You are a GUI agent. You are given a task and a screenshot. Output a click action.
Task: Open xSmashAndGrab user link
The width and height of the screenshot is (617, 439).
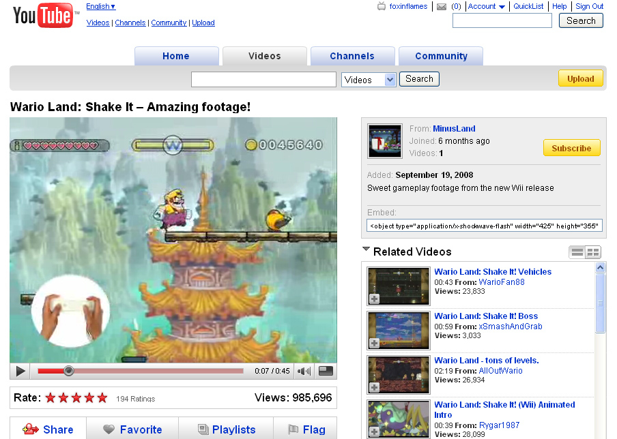[x=511, y=327]
